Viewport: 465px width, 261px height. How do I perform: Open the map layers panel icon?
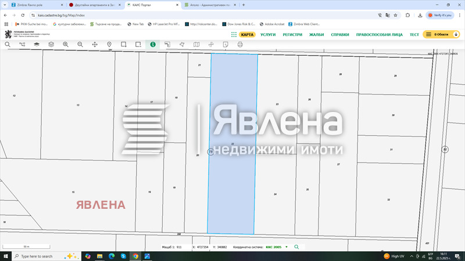[37, 44]
